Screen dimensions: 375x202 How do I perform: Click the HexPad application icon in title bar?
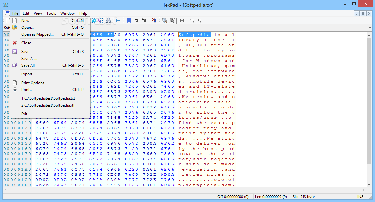pyautogui.click(x=6, y=5)
